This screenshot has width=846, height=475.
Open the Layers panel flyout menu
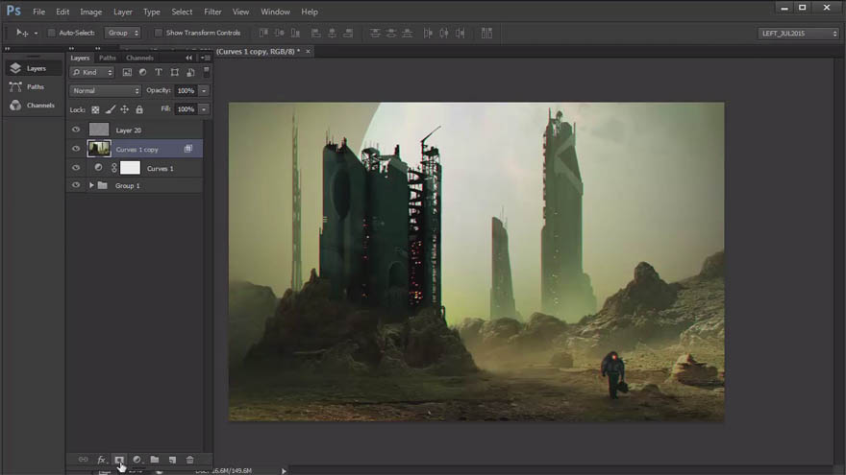pos(205,58)
